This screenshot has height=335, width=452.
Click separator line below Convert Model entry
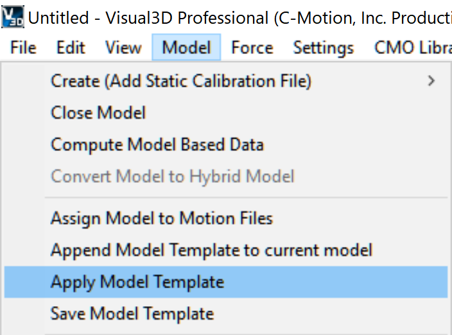[246, 198]
